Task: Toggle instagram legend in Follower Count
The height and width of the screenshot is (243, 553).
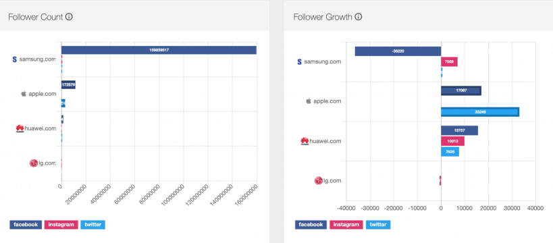Action: (x=61, y=225)
